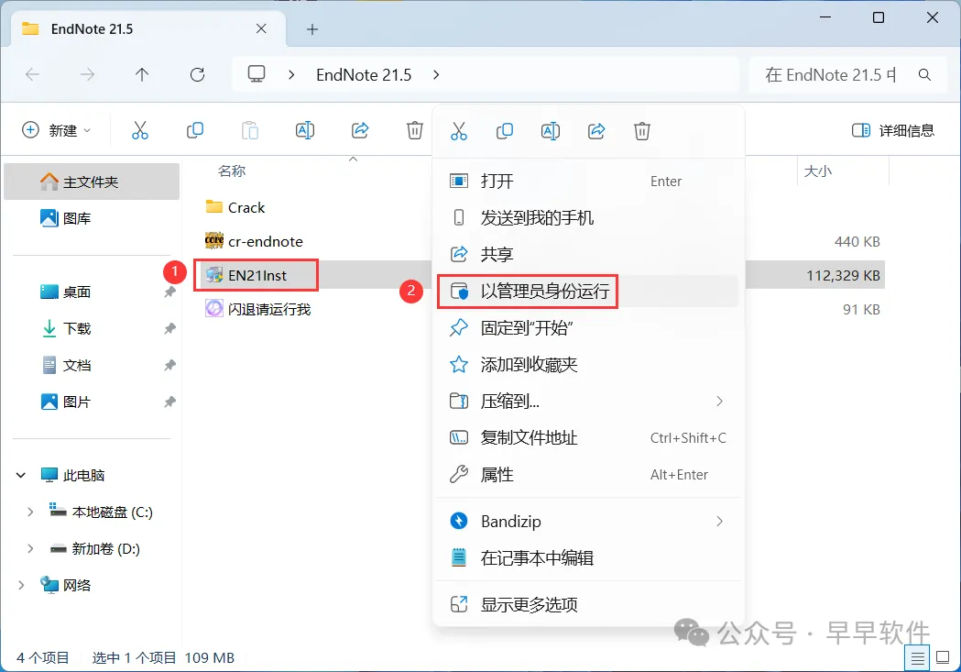The height and width of the screenshot is (672, 961).
Task: Unpin 下载 using its pin icon
Action: [x=169, y=328]
